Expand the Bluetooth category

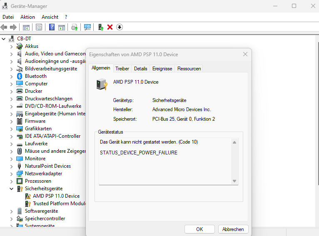pyautogui.click(x=11, y=77)
